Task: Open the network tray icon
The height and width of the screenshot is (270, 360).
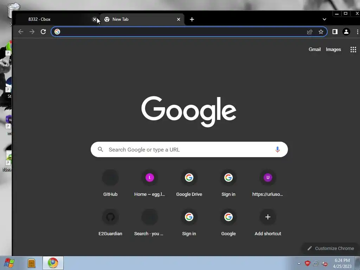Action: (316, 263)
